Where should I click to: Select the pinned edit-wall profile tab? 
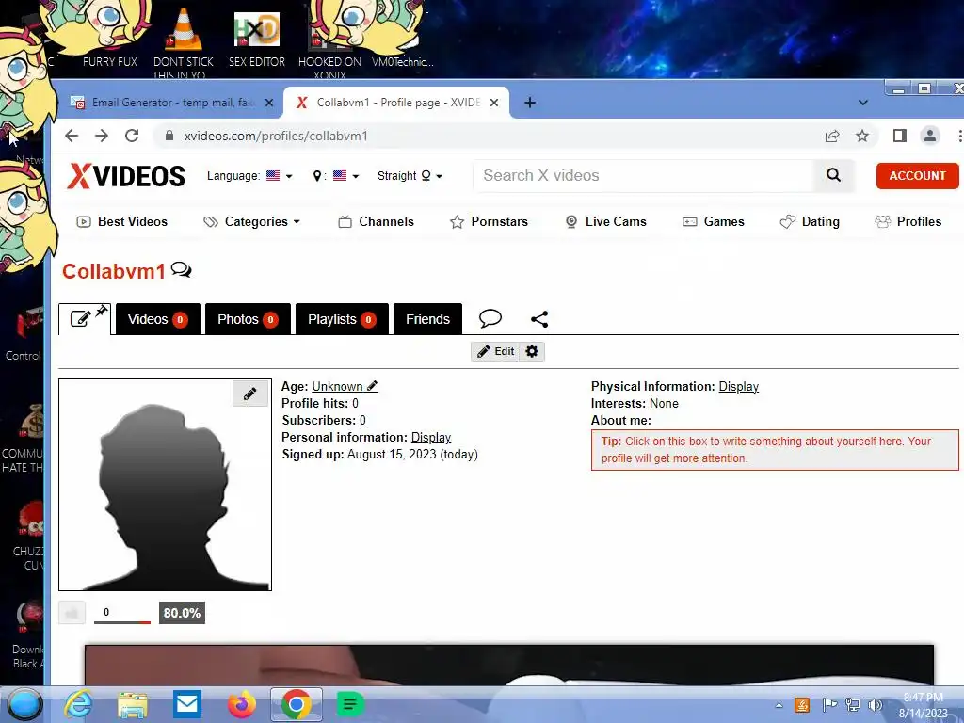(85, 318)
